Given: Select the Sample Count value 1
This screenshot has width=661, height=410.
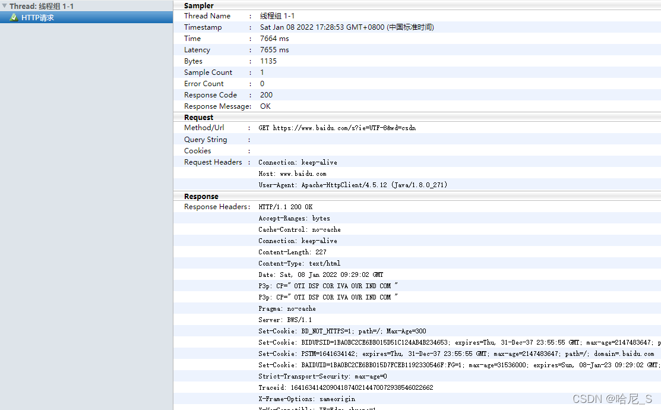Looking at the screenshot, I should tap(262, 72).
